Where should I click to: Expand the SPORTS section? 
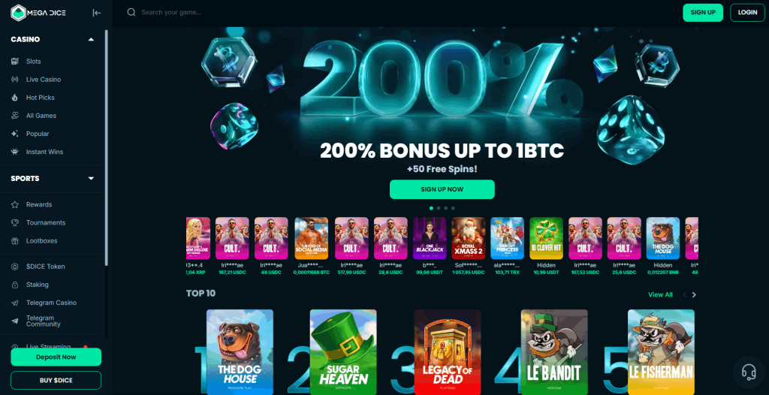click(91, 179)
